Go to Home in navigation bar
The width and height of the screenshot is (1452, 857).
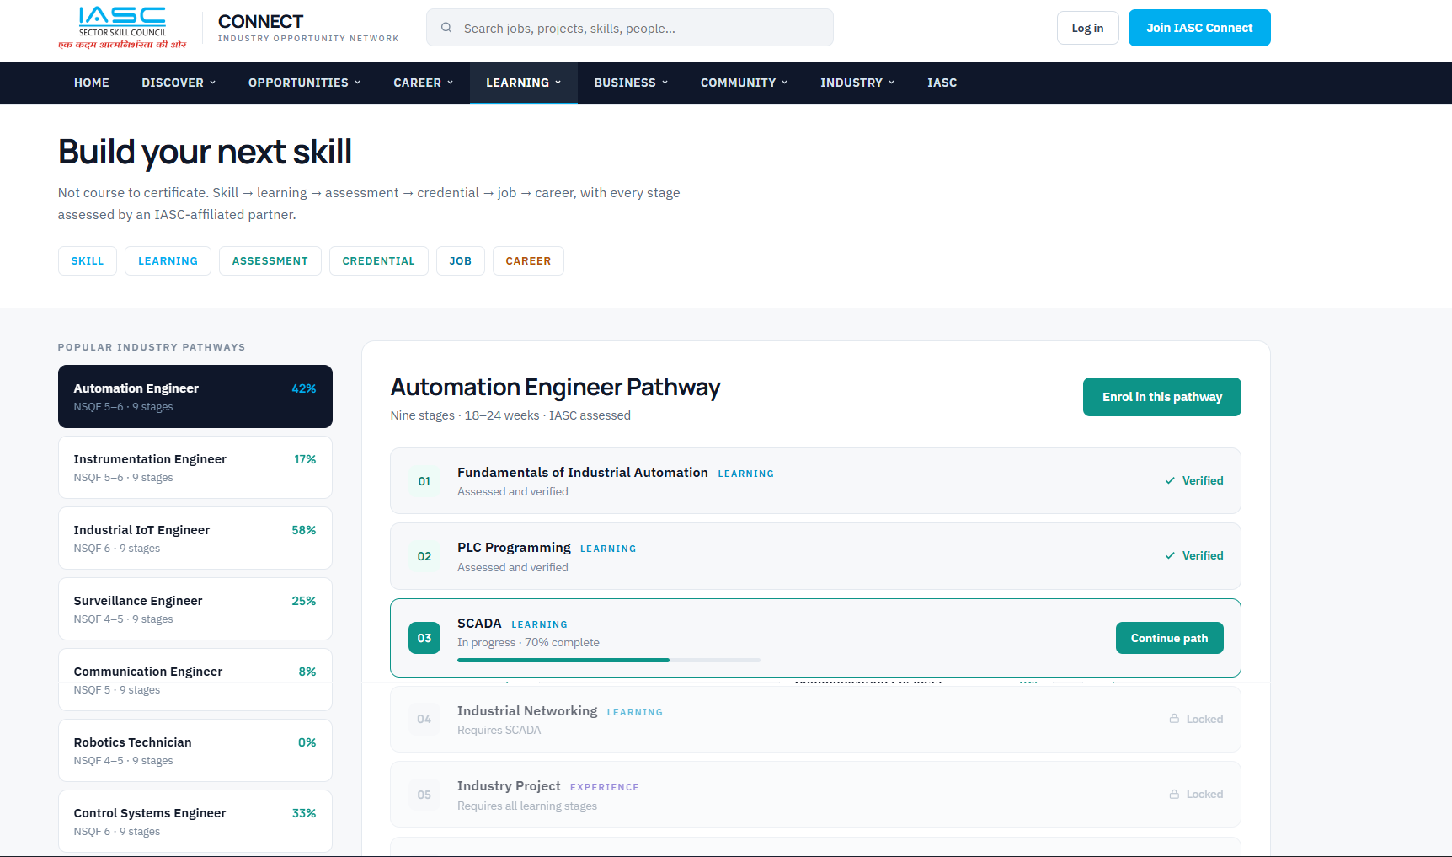pyautogui.click(x=92, y=83)
